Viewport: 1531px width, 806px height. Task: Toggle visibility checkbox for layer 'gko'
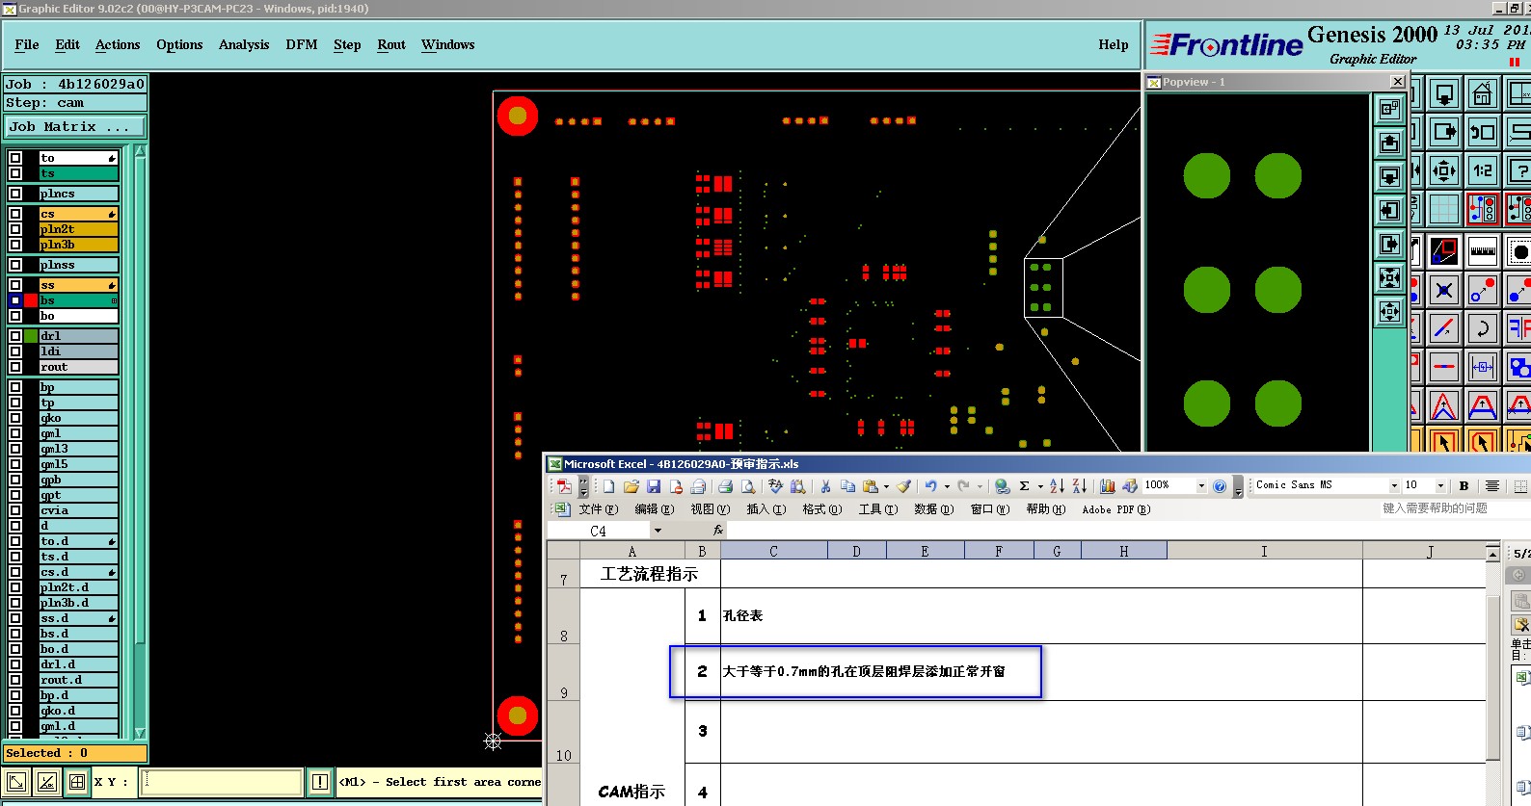point(15,418)
